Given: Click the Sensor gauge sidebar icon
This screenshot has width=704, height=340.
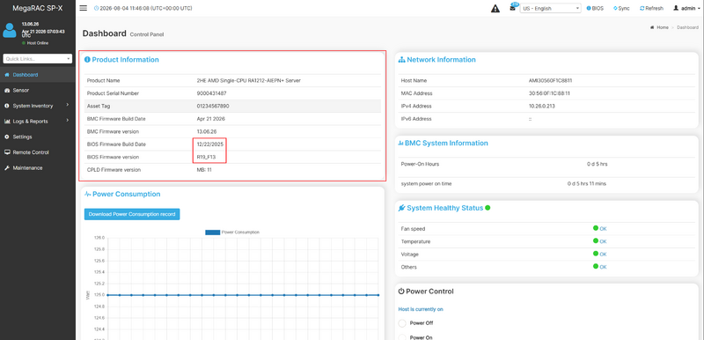Looking at the screenshot, I should click(x=7, y=90).
